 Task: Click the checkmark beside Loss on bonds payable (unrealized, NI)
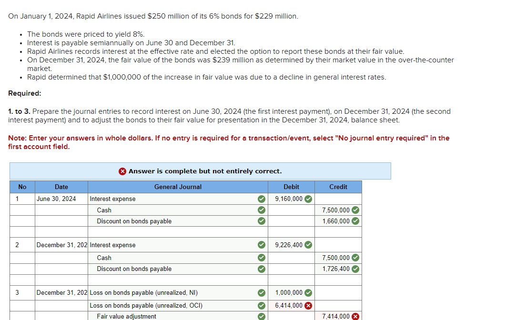261,293
